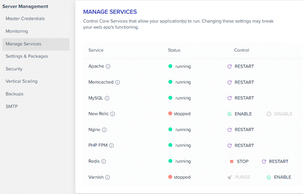Select Manage Services in sidebar
This screenshot has width=303, height=194.
click(36, 44)
